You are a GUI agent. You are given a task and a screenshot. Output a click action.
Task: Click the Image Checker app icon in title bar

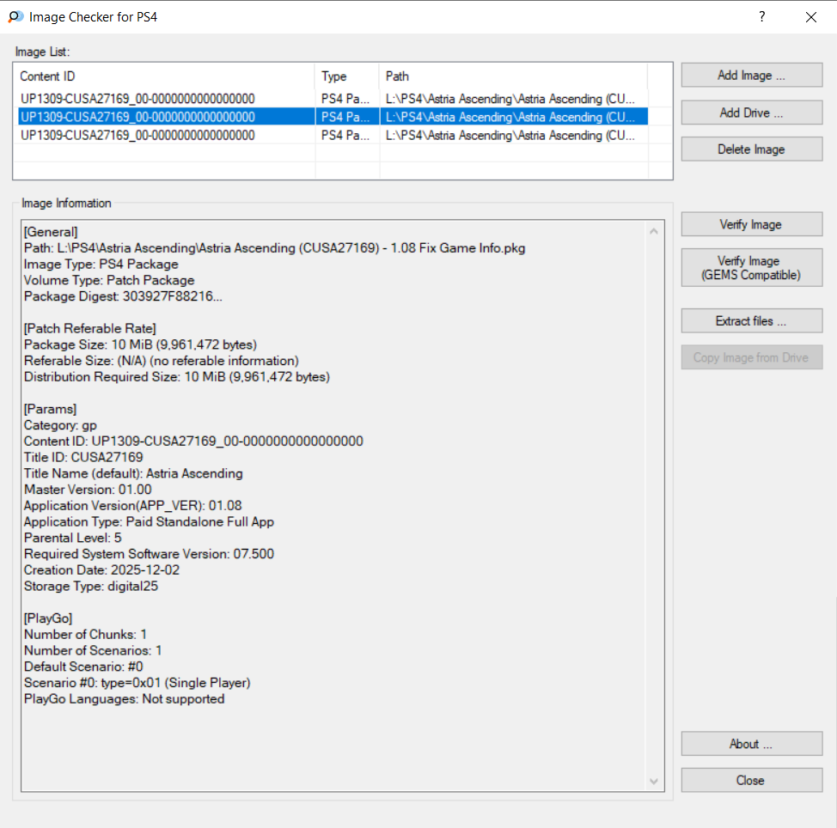click(15, 16)
